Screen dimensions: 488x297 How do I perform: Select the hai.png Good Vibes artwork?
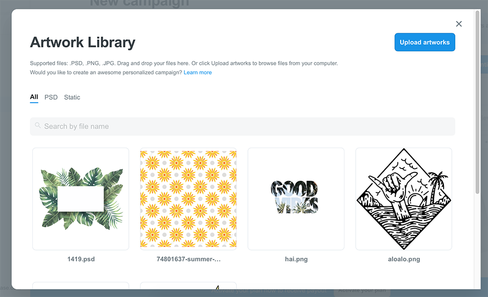coord(296,199)
